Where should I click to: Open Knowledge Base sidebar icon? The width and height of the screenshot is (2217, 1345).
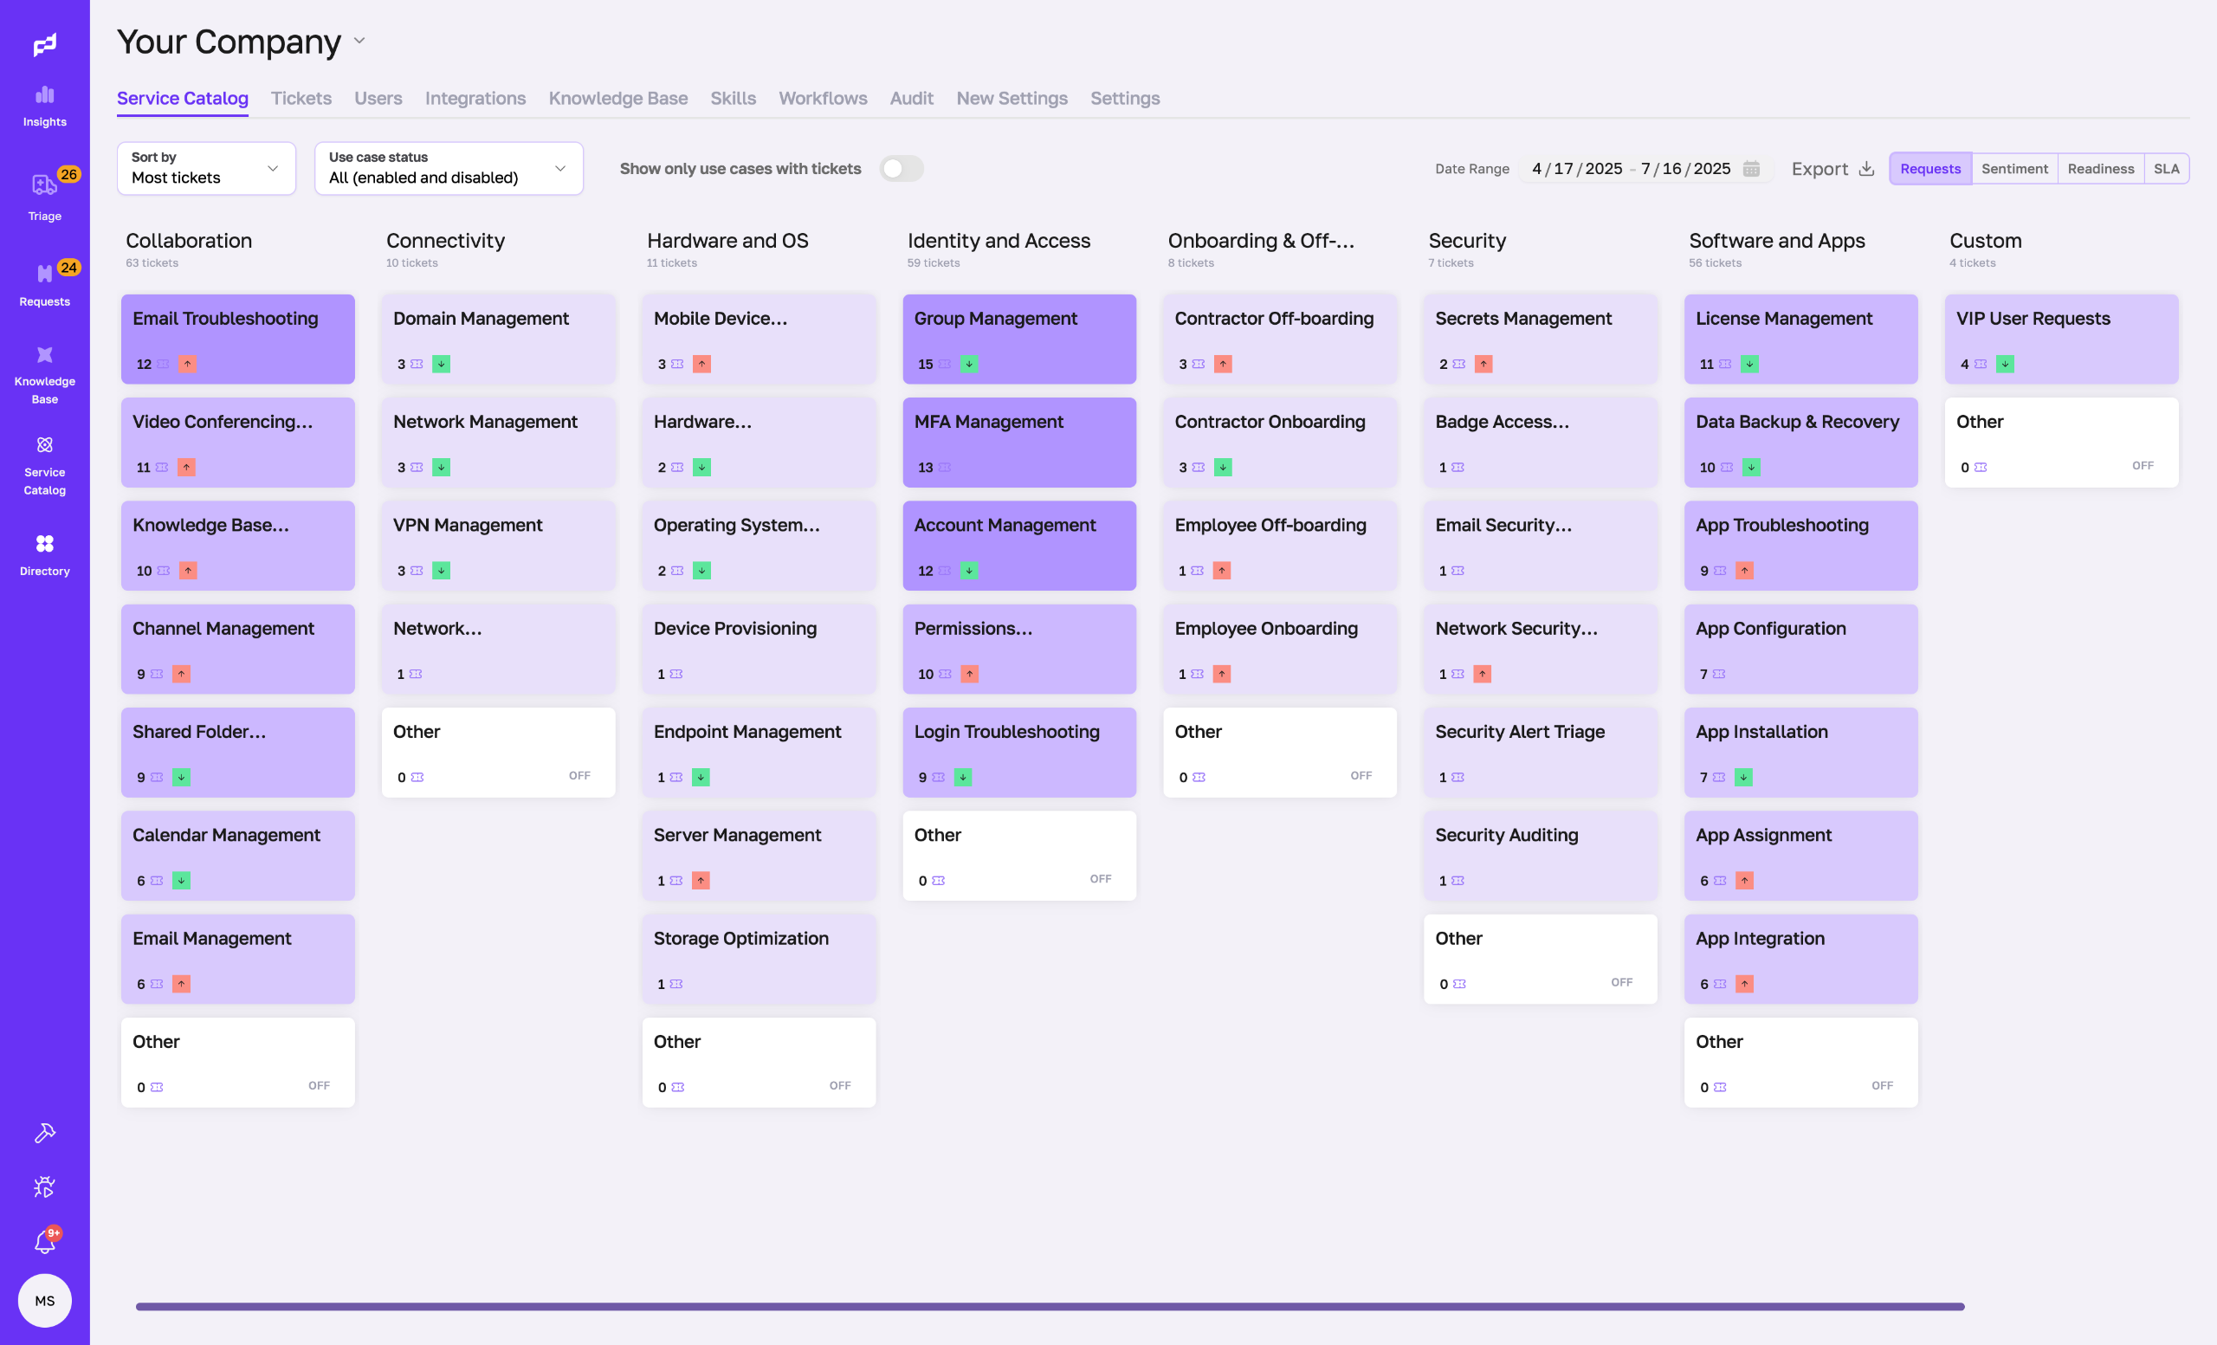tap(44, 372)
